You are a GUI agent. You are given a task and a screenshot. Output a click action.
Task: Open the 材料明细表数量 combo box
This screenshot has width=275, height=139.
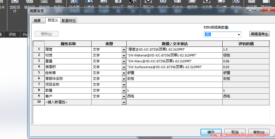pos(222,35)
